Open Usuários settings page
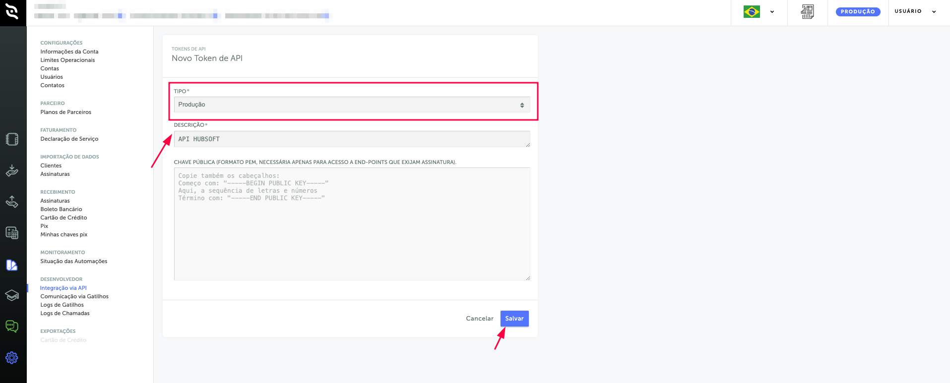 tap(52, 77)
